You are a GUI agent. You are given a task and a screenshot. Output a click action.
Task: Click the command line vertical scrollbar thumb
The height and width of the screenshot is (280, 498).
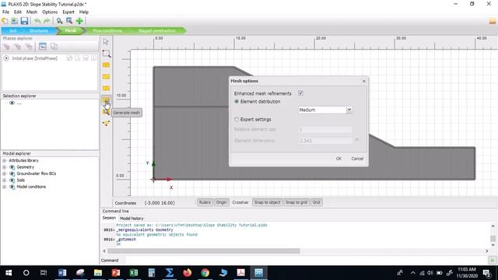pos(493,239)
